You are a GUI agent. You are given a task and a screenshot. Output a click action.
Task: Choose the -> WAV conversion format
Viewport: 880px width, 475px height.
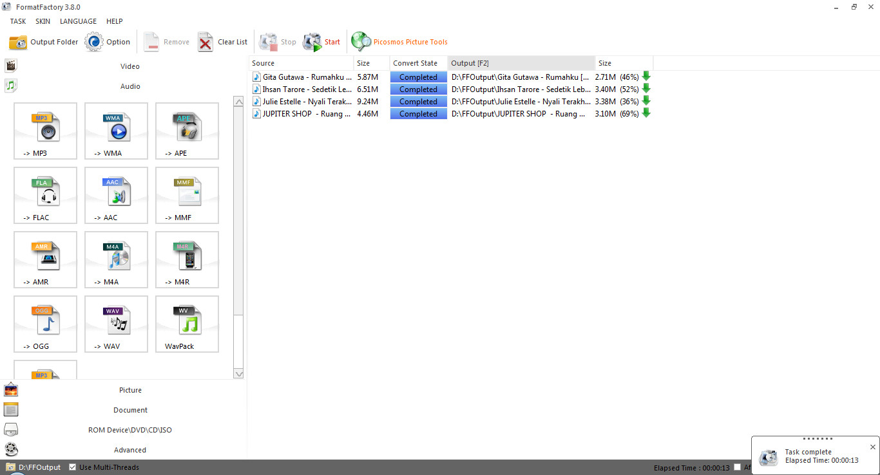coord(116,324)
